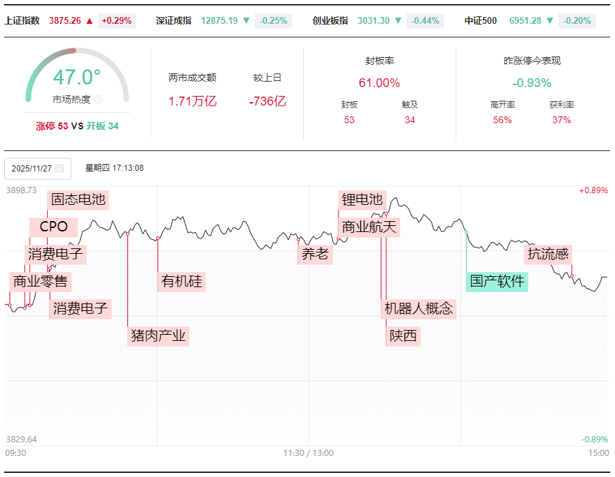
Task: Click the 47.0° market heat gauge
Action: click(x=77, y=77)
